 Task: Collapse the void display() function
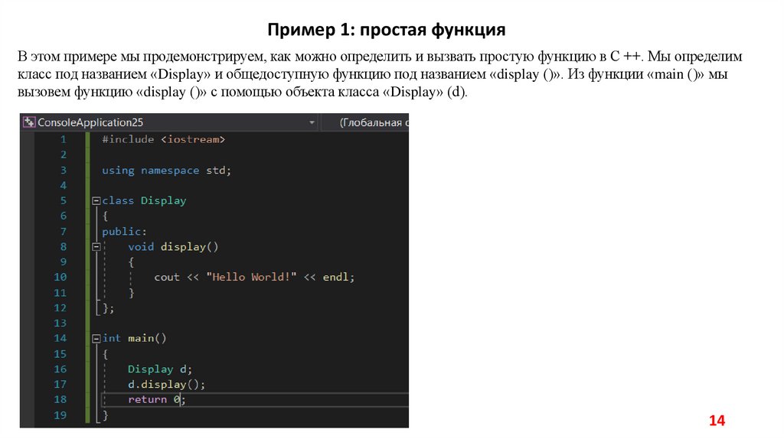pyautogui.click(x=96, y=247)
